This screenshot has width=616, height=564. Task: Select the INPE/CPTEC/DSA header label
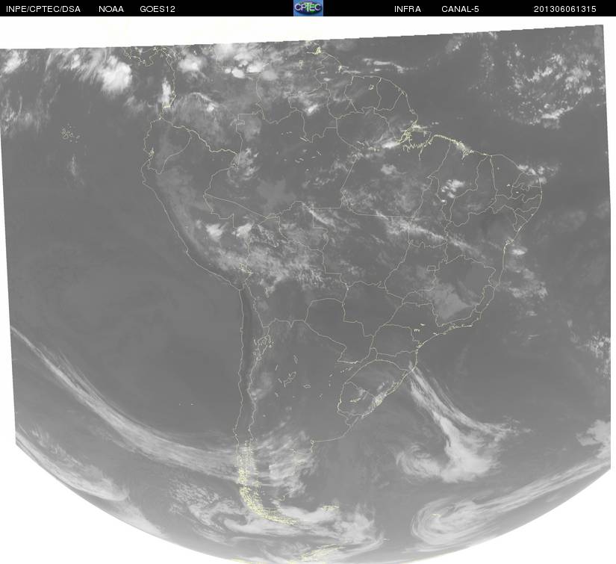click(43, 9)
